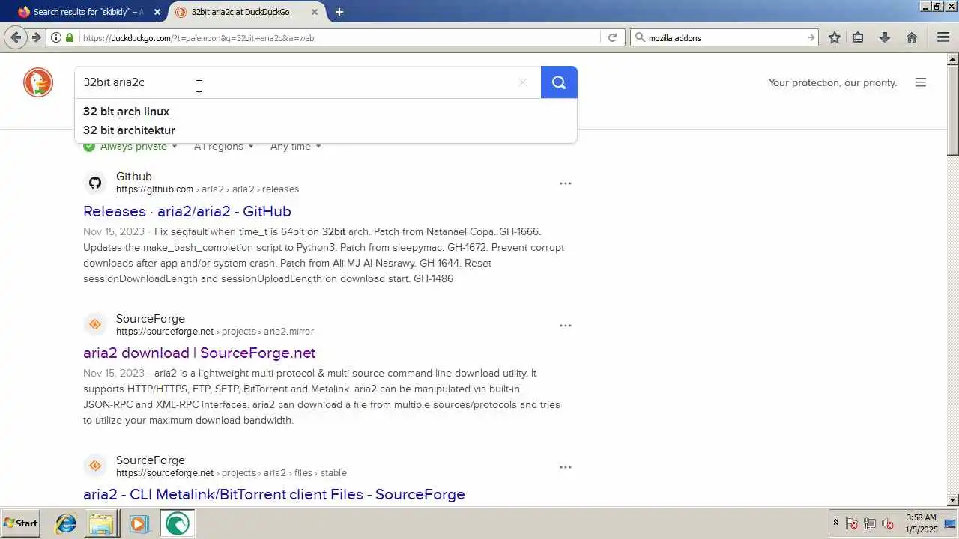
Task: Click the scrollbar up arrow
Action: tap(953, 58)
